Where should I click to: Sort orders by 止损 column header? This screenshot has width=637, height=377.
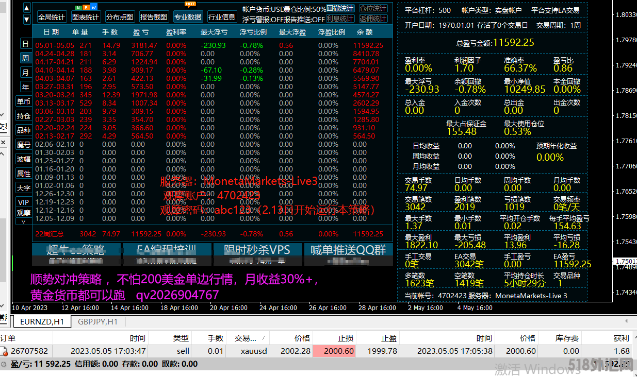click(334, 338)
